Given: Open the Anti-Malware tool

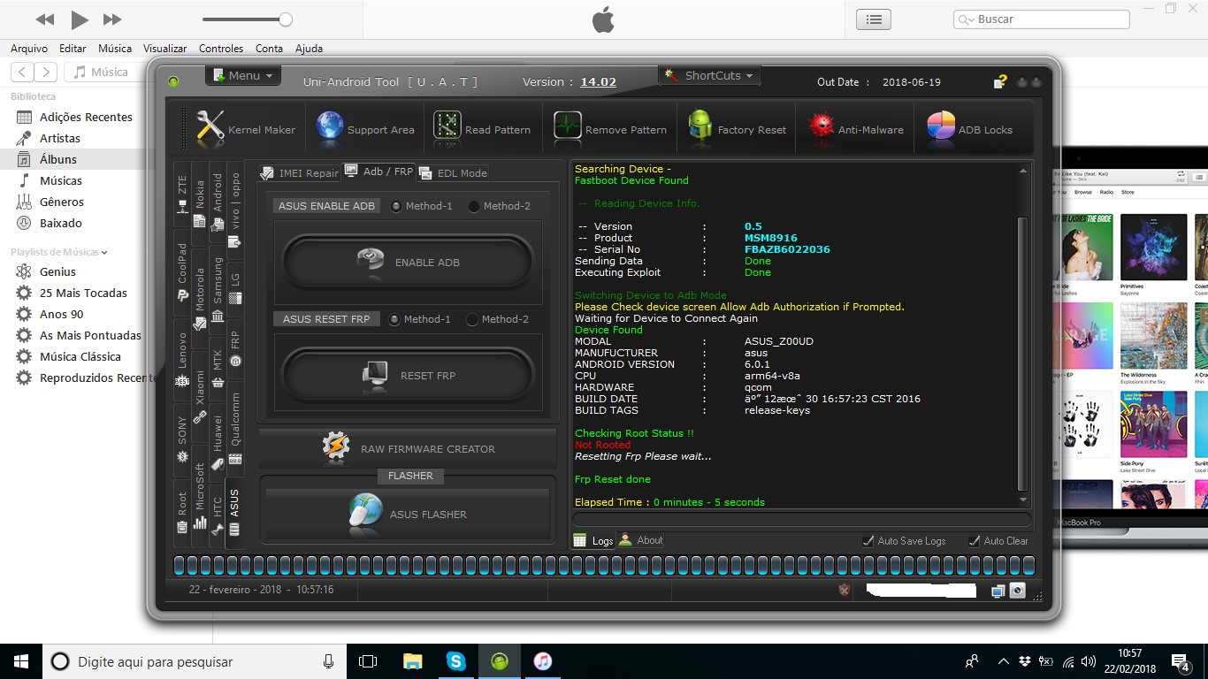Looking at the screenshot, I should click(855, 129).
